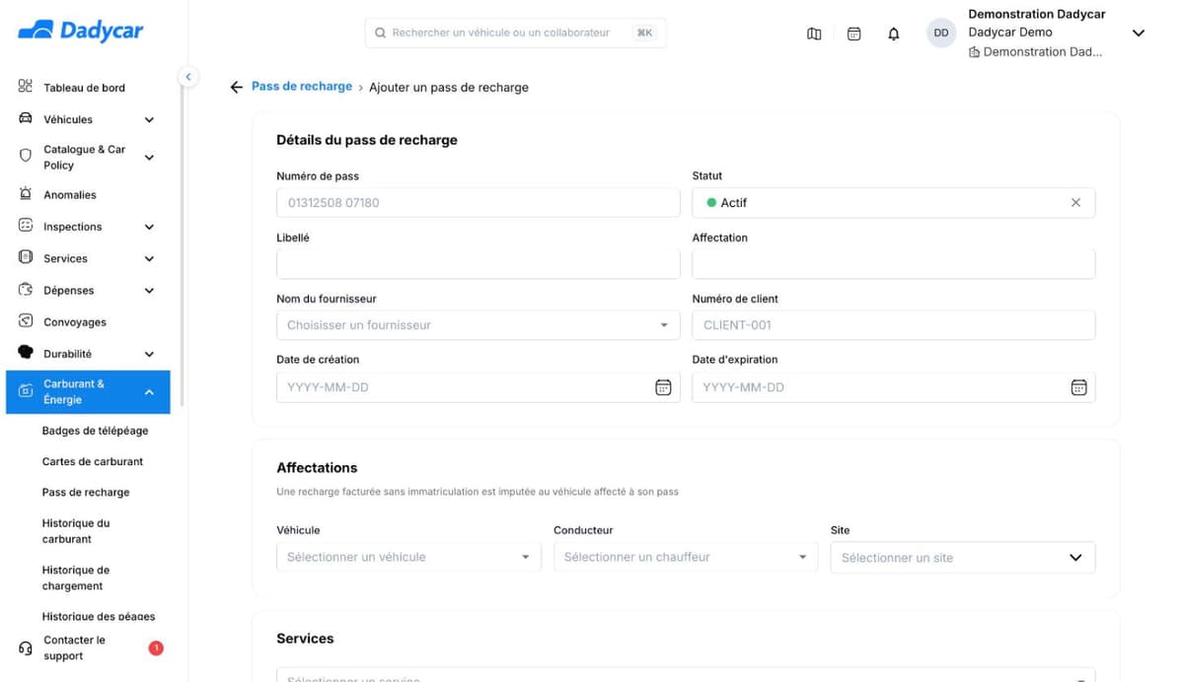Image resolution: width=1184 pixels, height=682 pixels.
Task: Click the Numéro de client field
Action: [894, 325]
